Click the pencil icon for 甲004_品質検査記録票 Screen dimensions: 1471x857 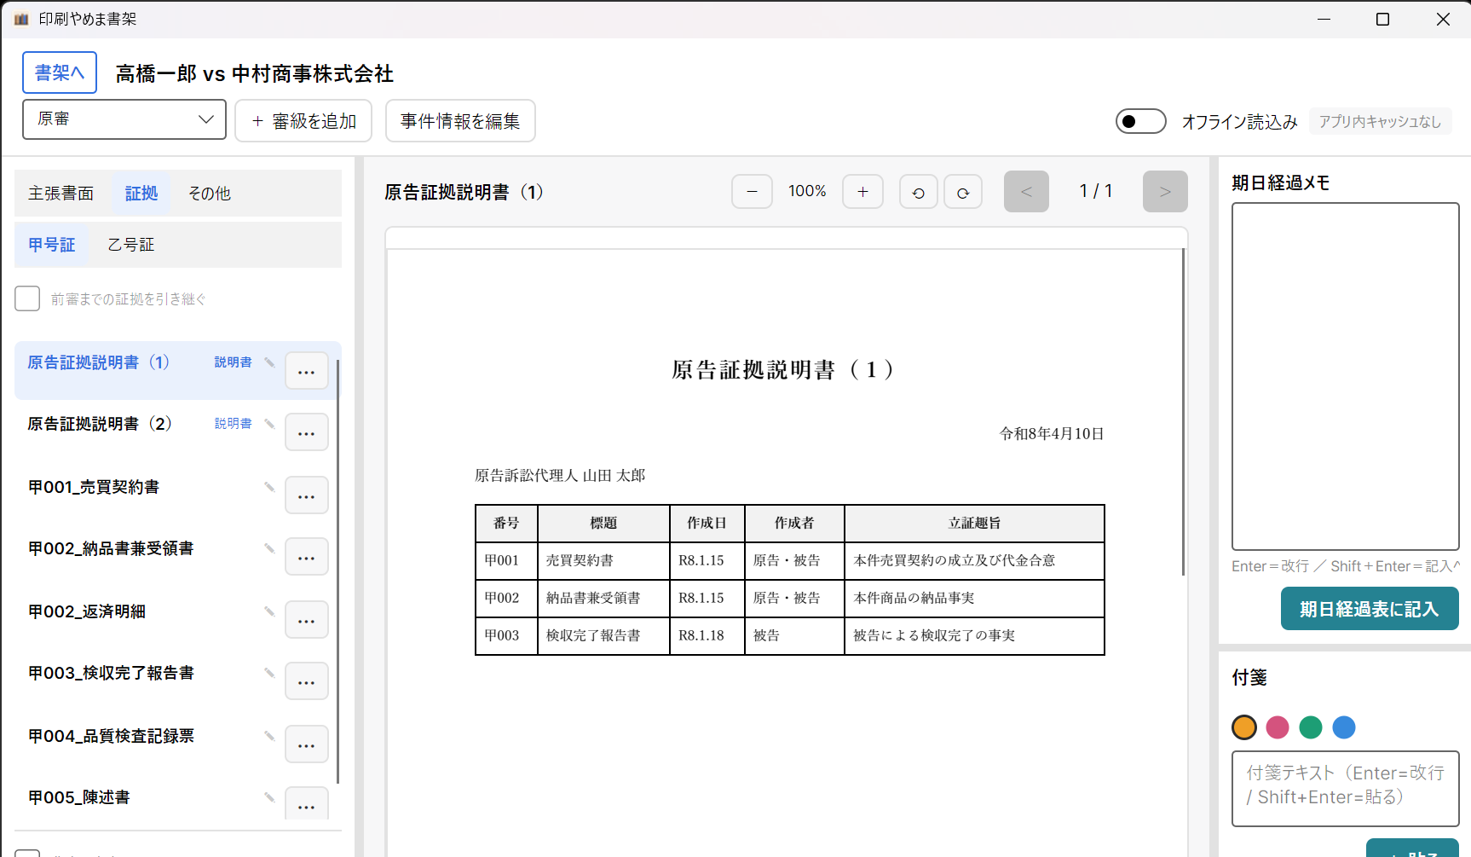[269, 736]
